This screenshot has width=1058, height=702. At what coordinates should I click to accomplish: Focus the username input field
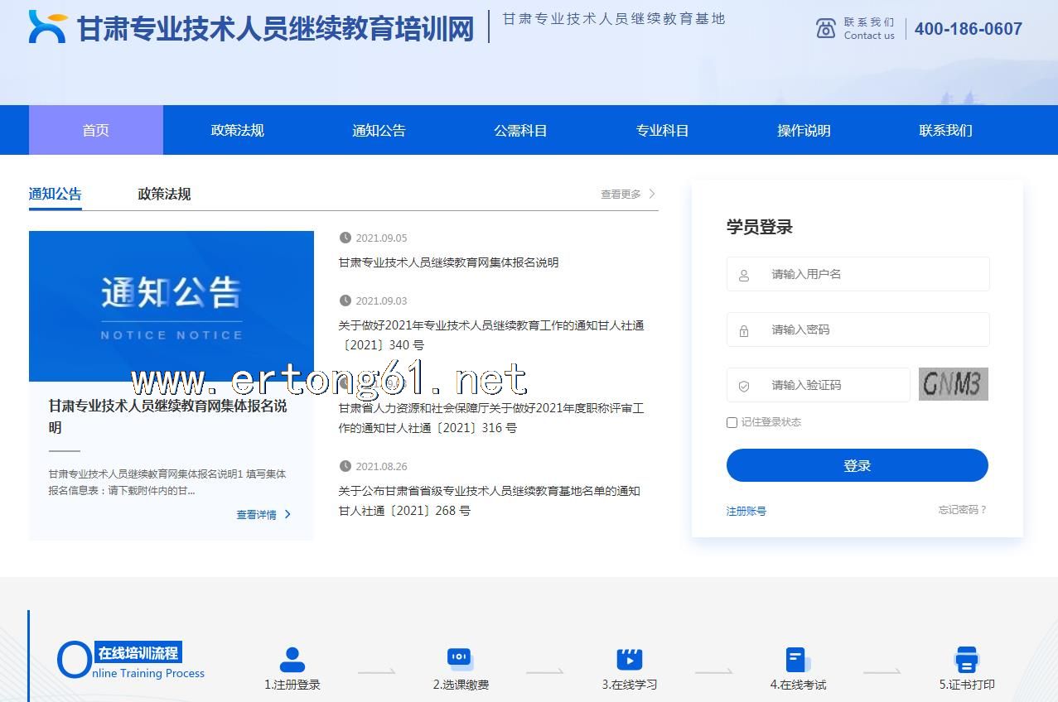tap(870, 274)
